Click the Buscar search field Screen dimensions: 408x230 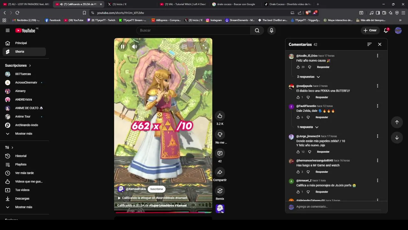(x=193, y=30)
